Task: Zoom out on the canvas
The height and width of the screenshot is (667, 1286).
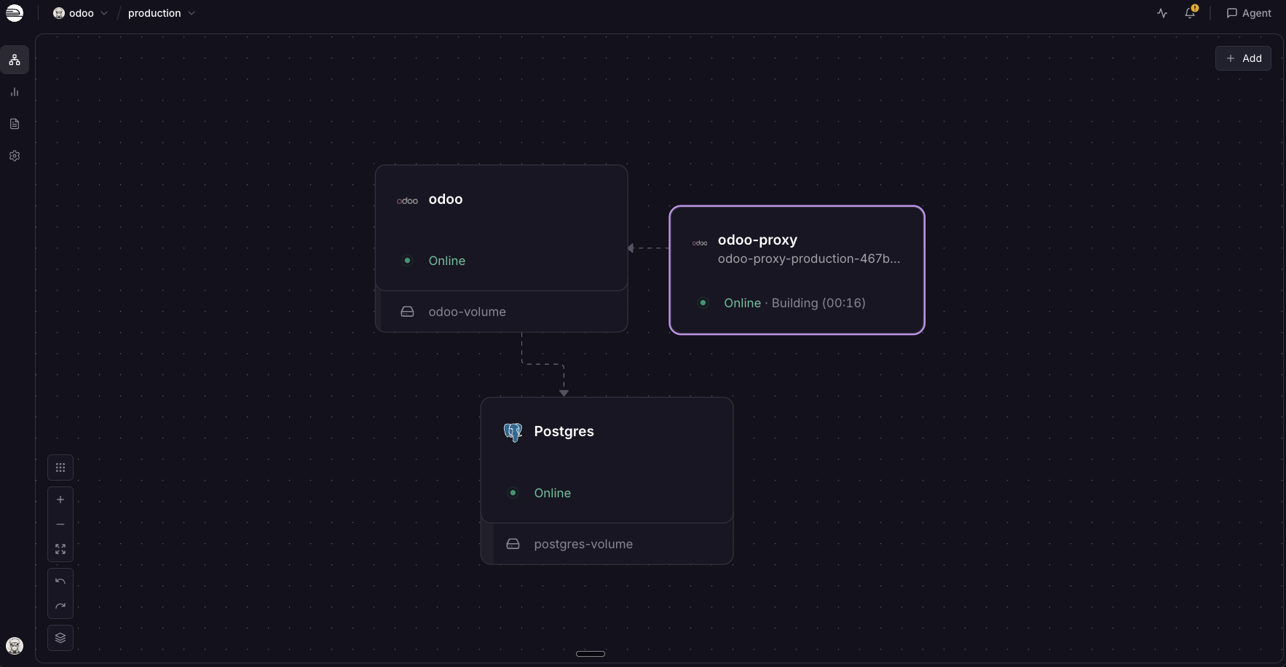Action: click(x=60, y=524)
